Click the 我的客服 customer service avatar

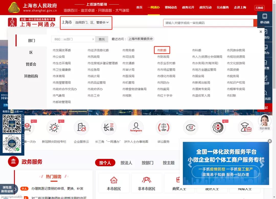click(x=264, y=121)
